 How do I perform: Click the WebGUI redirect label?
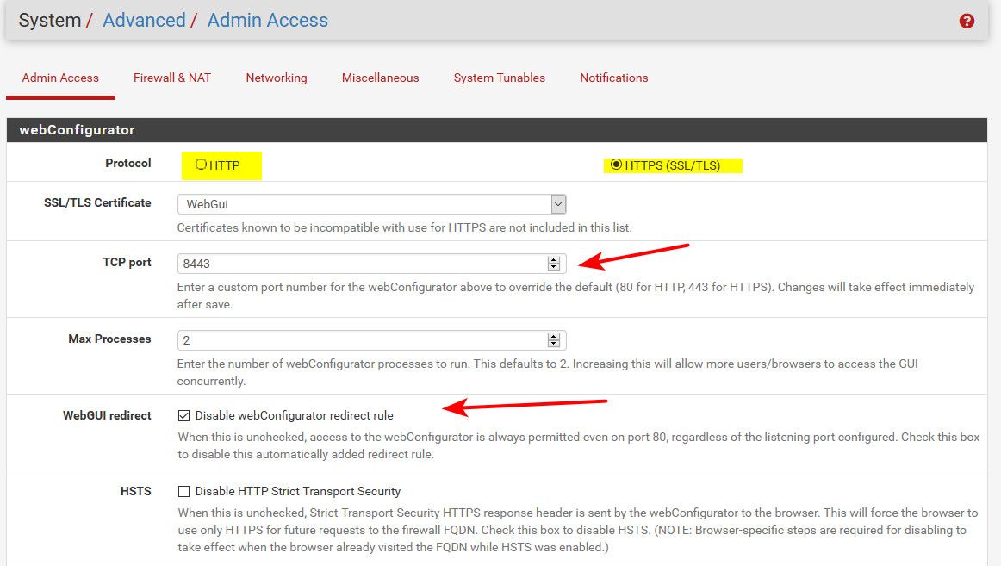click(107, 415)
